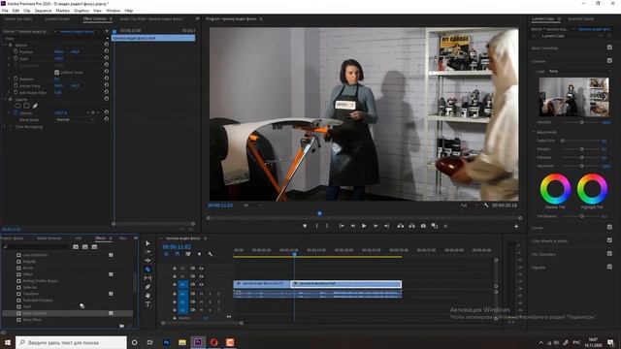This screenshot has width=621, height=349.
Task: Open the Sequence menu
Action: click(x=43, y=11)
